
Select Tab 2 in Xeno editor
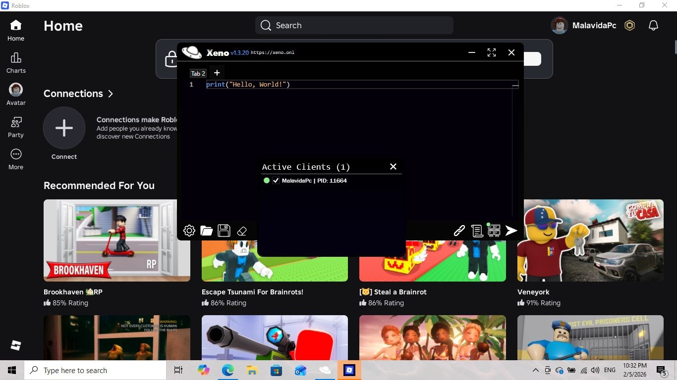coord(198,73)
